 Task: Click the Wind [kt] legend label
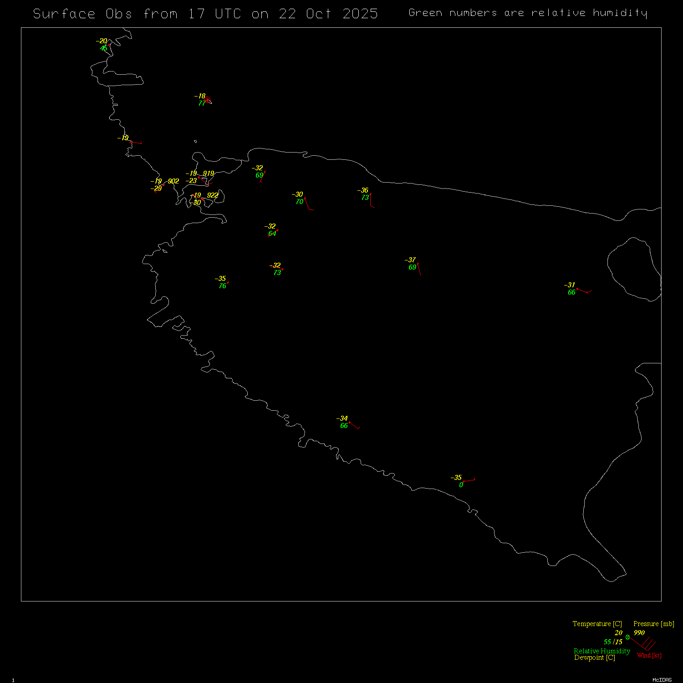(x=649, y=656)
